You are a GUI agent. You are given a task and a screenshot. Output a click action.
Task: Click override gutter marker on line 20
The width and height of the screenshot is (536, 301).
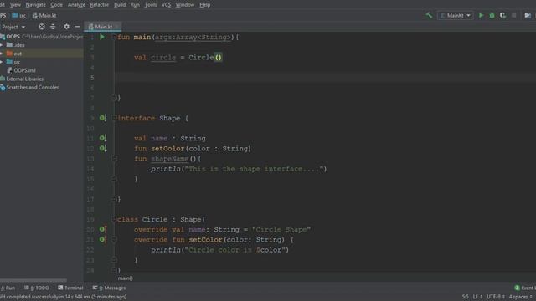102,229
